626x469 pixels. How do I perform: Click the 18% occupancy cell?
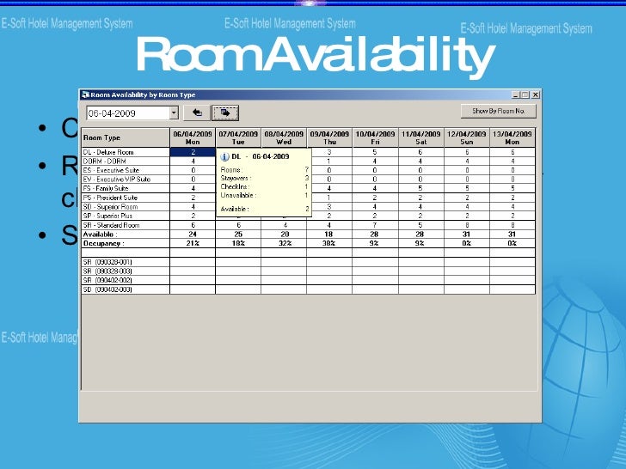click(x=238, y=244)
